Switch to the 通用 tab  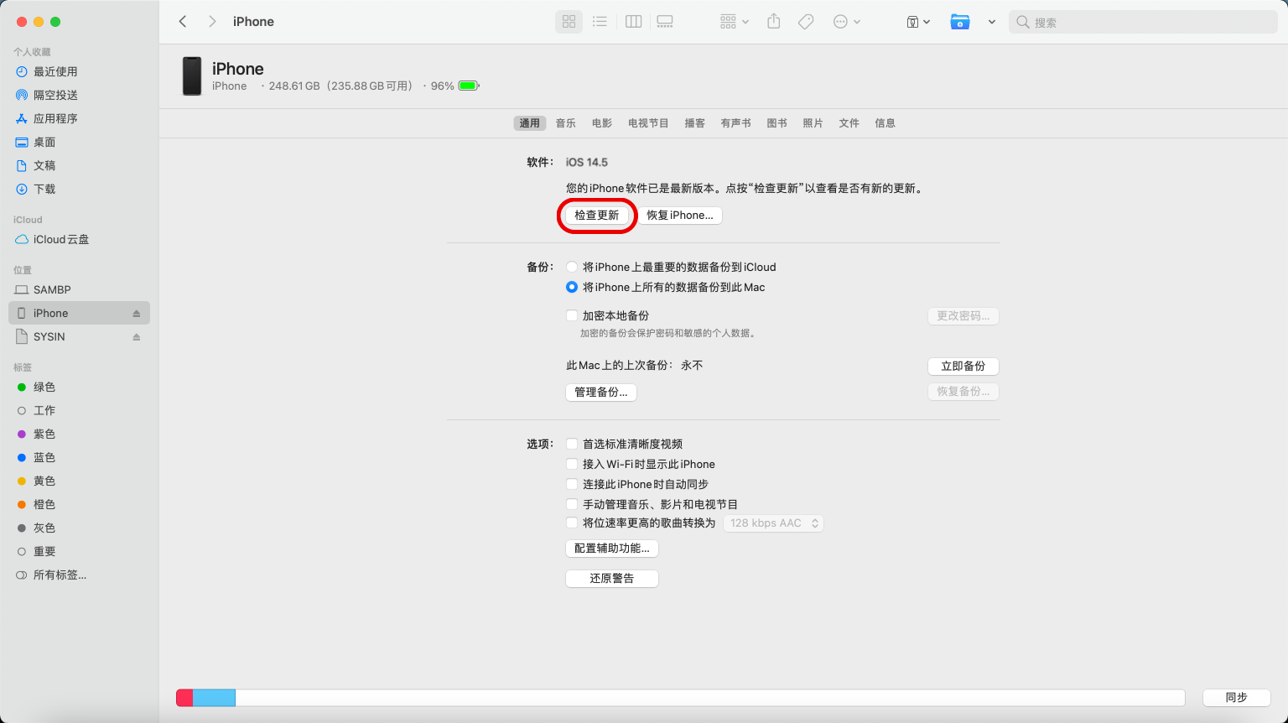point(530,123)
